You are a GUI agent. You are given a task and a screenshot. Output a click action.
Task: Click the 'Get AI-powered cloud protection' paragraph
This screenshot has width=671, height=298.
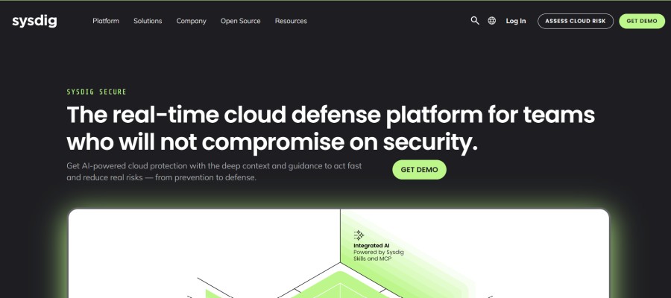click(214, 171)
